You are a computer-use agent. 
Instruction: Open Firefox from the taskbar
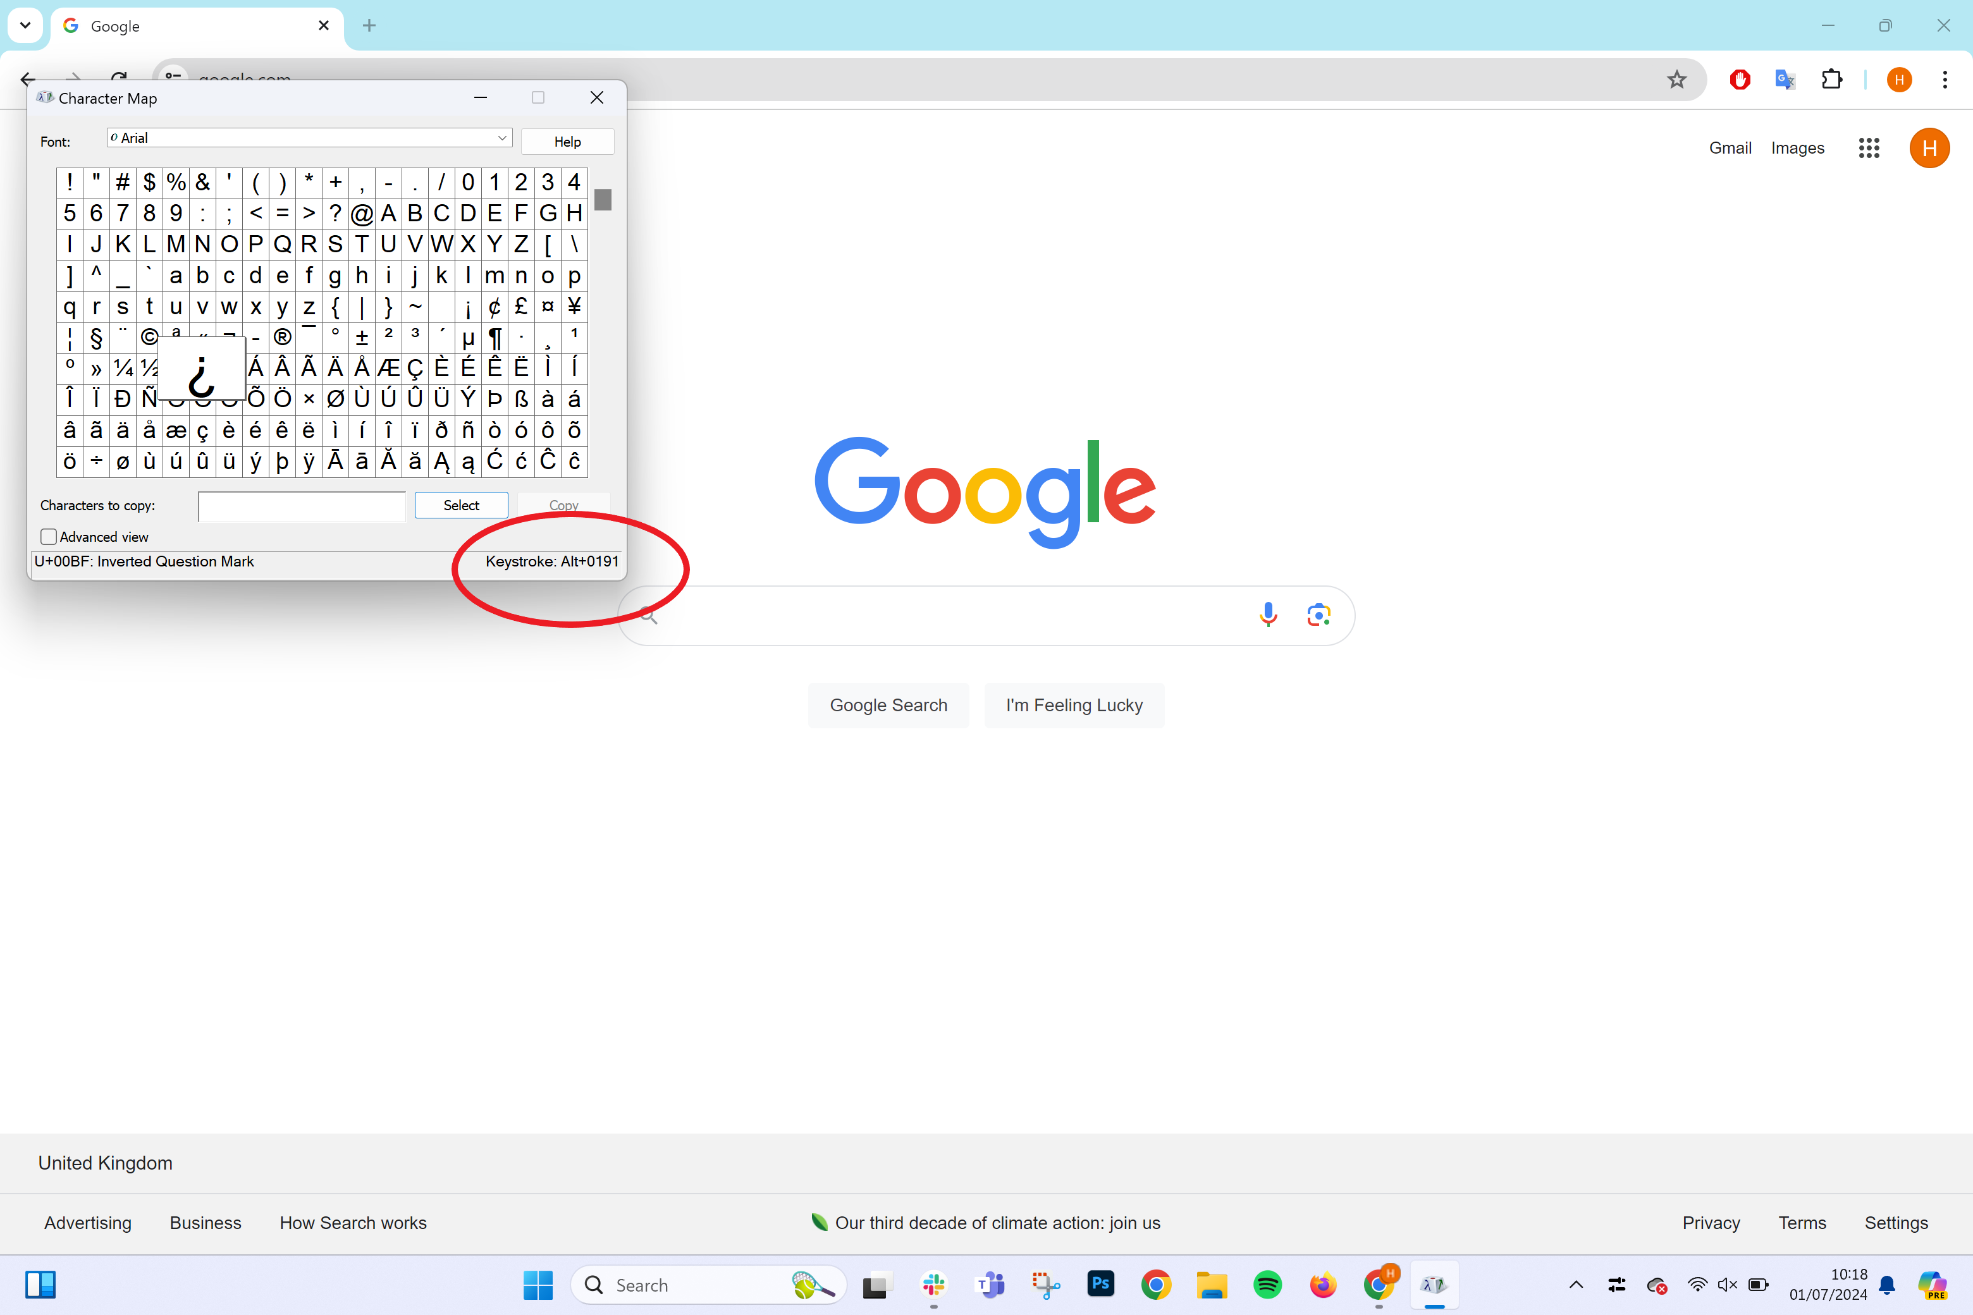[1323, 1285]
